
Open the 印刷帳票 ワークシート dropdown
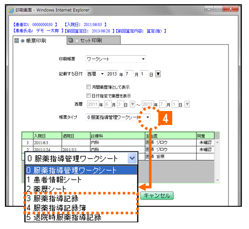pyautogui.click(x=116, y=59)
